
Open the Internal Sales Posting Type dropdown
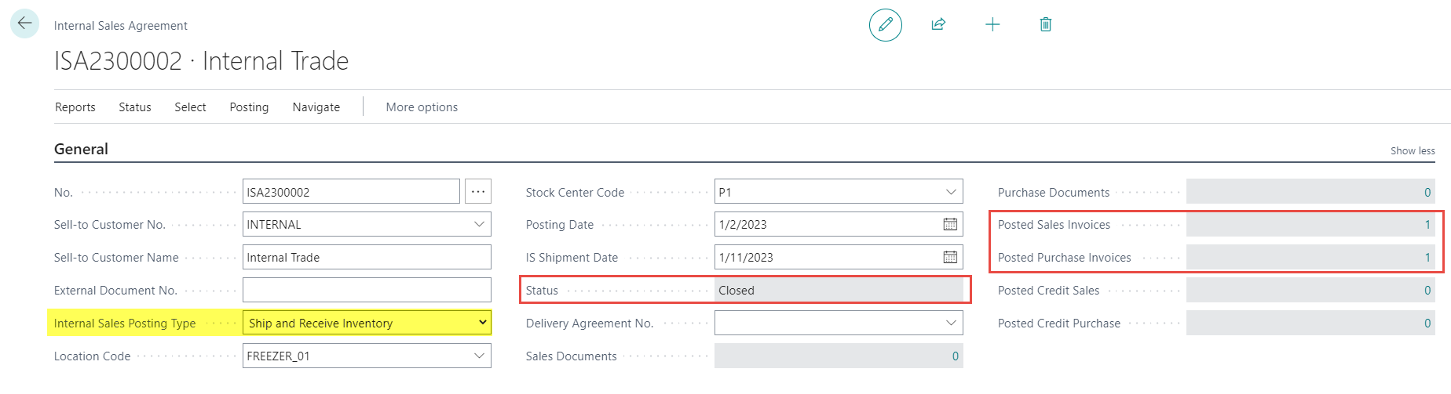[482, 323]
